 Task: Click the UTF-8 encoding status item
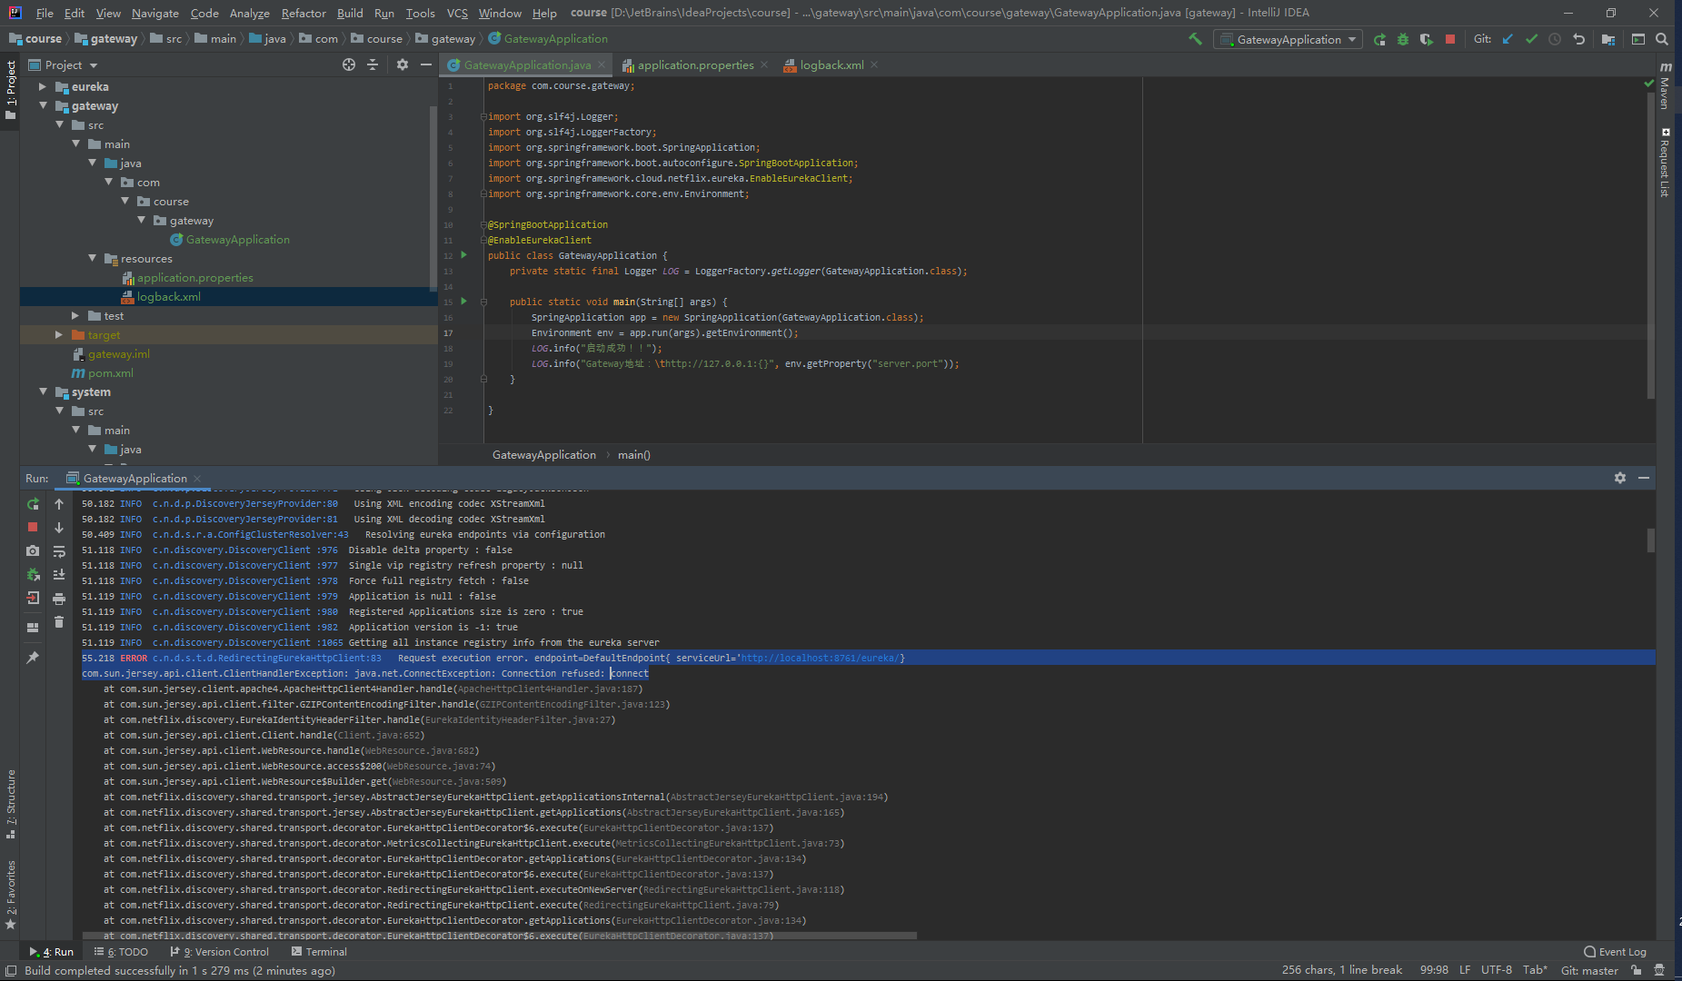point(1497,970)
